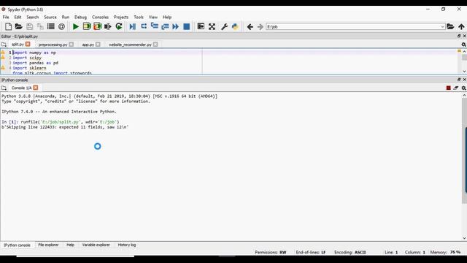
Task: Open the Search menu
Action: tap(32, 18)
